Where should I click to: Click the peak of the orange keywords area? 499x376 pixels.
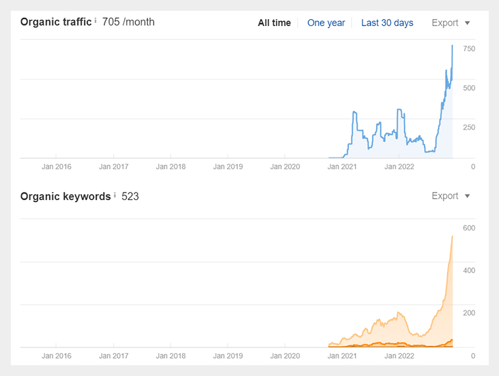pyautogui.click(x=452, y=236)
